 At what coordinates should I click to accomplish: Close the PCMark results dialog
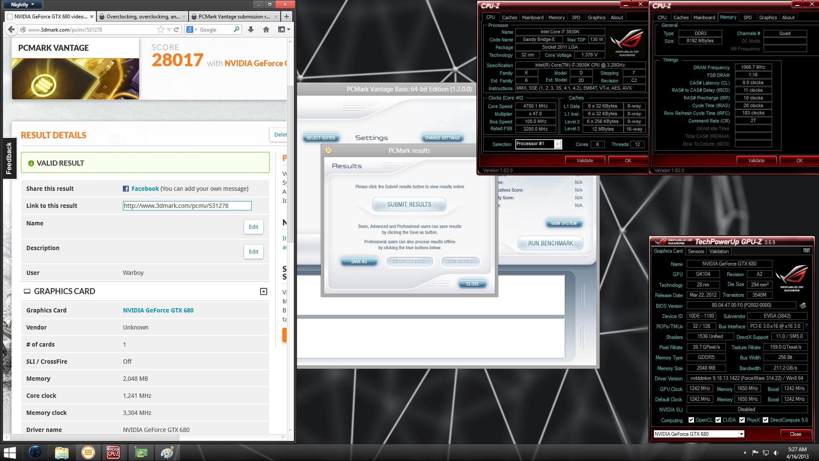pos(472,284)
